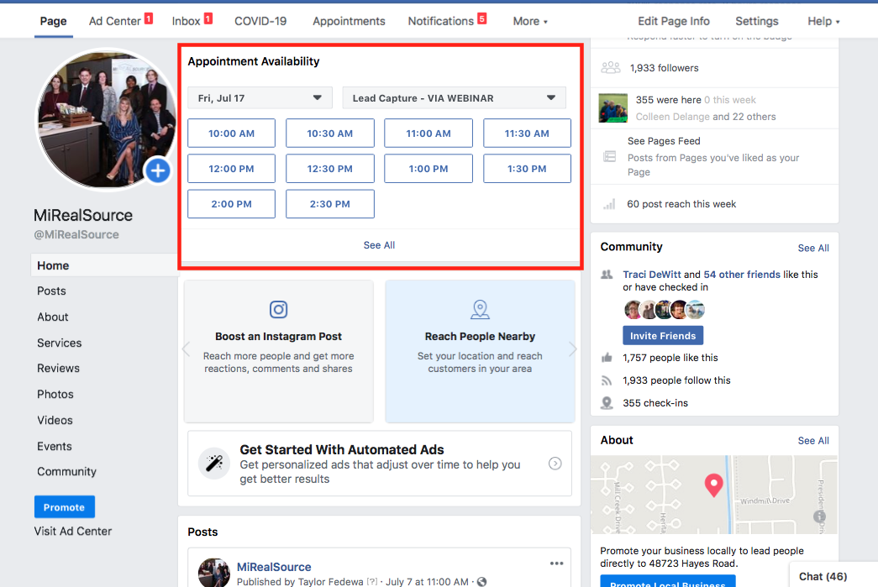The width and height of the screenshot is (878, 587).
Task: Click Edit Page Info
Action: (x=674, y=21)
